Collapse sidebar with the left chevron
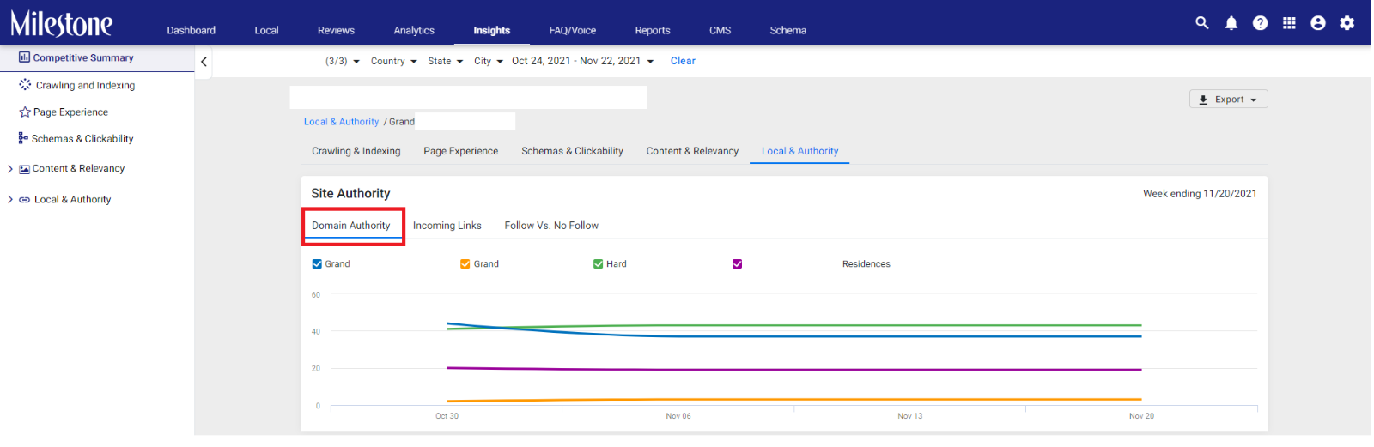The height and width of the screenshot is (447, 1374). [204, 62]
